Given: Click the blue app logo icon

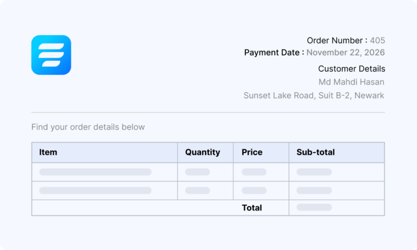Looking at the screenshot, I should pos(51,55).
